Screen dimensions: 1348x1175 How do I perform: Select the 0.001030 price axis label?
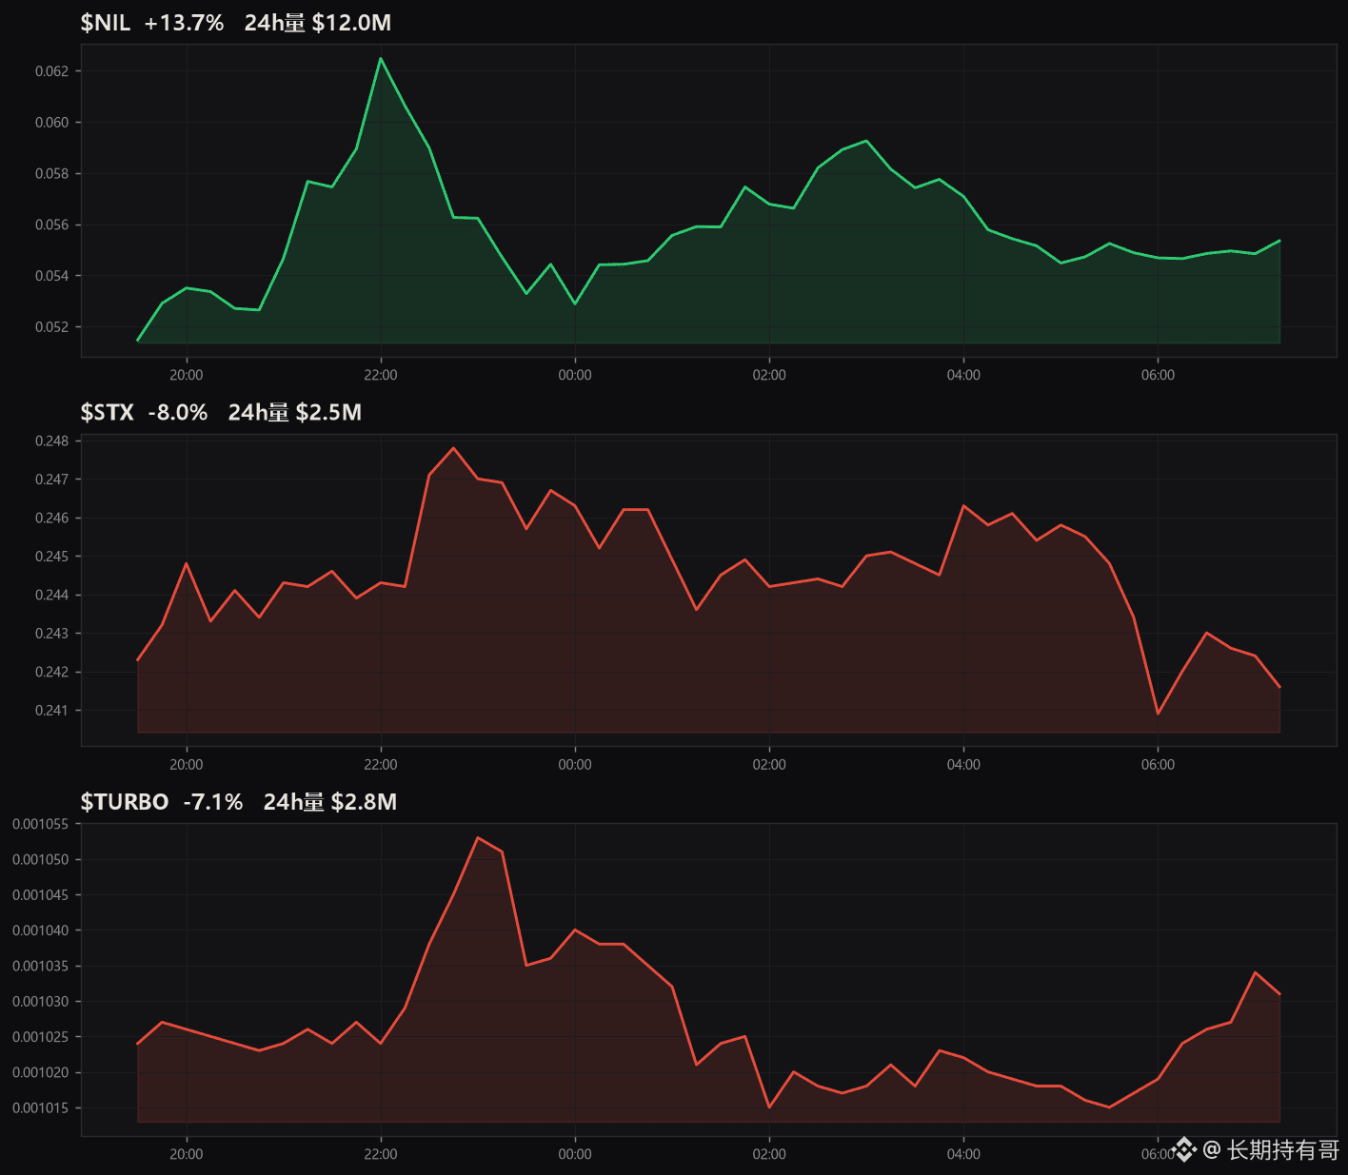point(41,1002)
